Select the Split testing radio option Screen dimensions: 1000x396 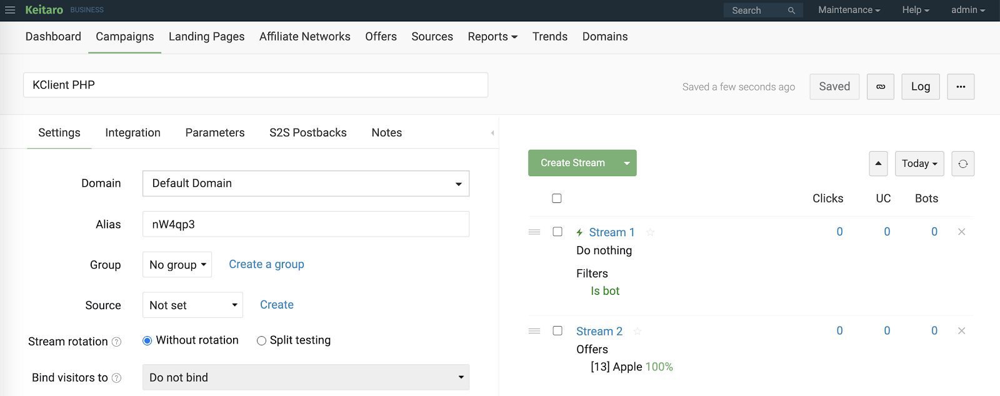[x=262, y=340]
